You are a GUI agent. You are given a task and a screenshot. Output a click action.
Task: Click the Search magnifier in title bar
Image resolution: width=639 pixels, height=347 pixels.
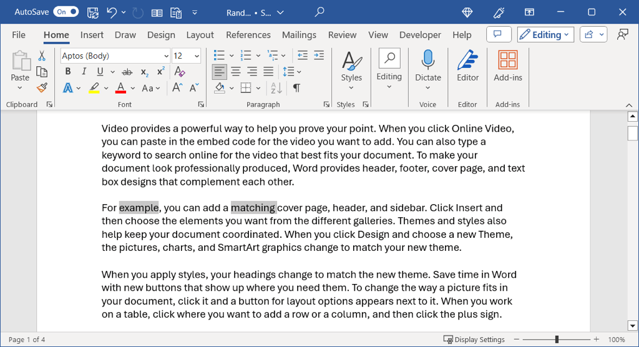pos(319,12)
